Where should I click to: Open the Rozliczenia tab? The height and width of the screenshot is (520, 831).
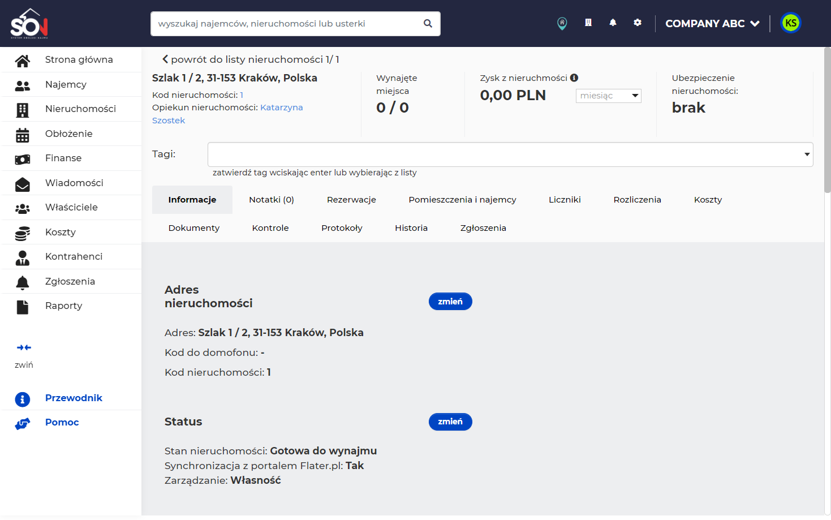point(637,200)
